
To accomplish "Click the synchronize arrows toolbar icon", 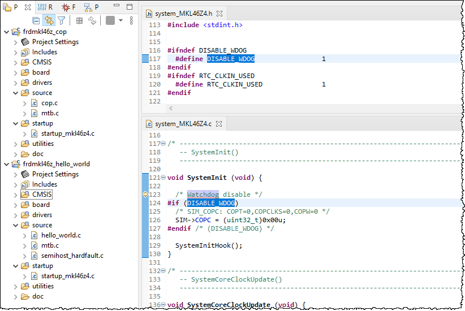I will (x=92, y=20).
